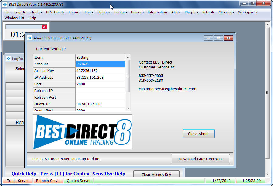Click the Quick Help F1 help text
The width and height of the screenshot is (273, 186).
(68, 174)
